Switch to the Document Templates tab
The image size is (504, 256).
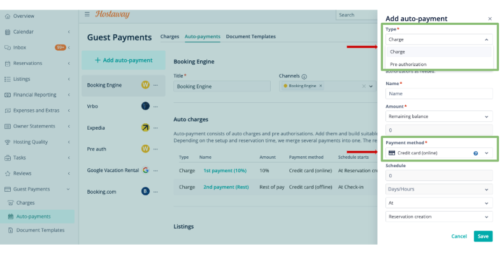pos(250,36)
